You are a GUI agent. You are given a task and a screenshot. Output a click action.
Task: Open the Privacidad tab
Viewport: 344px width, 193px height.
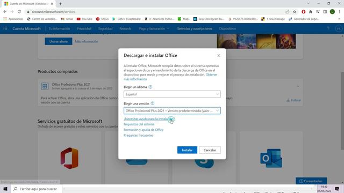pos(84,28)
